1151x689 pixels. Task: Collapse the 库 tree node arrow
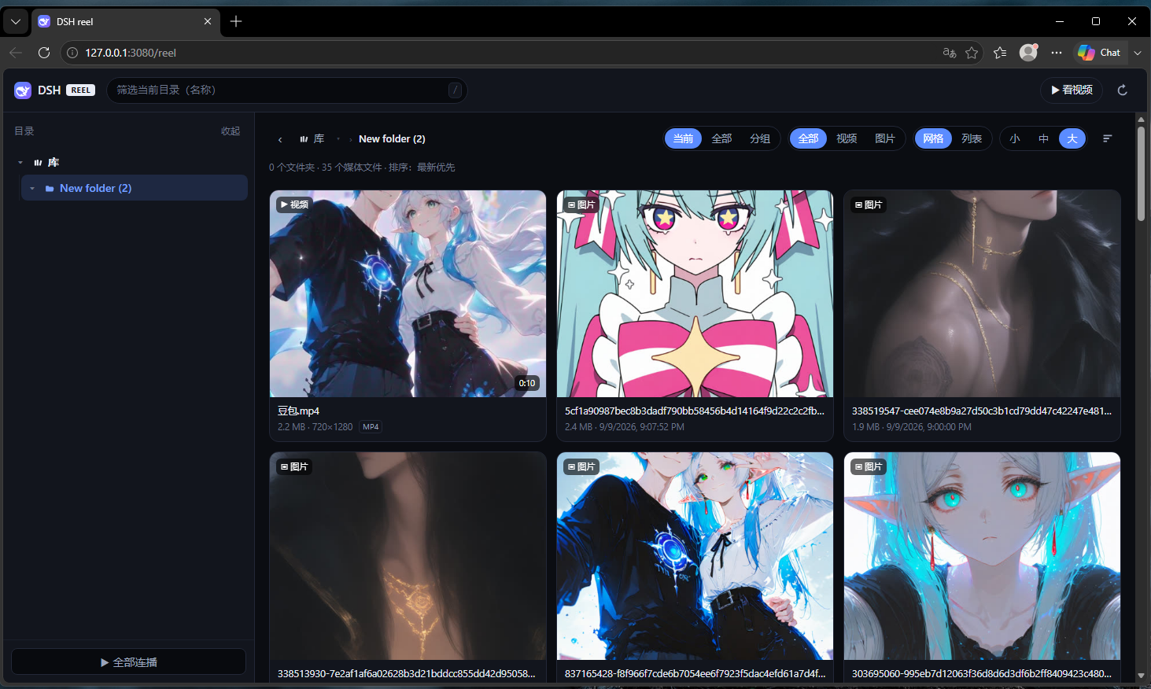pyautogui.click(x=20, y=163)
